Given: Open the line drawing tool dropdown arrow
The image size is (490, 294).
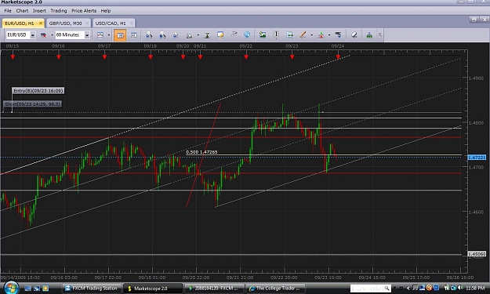Looking at the screenshot, I should pyautogui.click(x=311, y=35).
